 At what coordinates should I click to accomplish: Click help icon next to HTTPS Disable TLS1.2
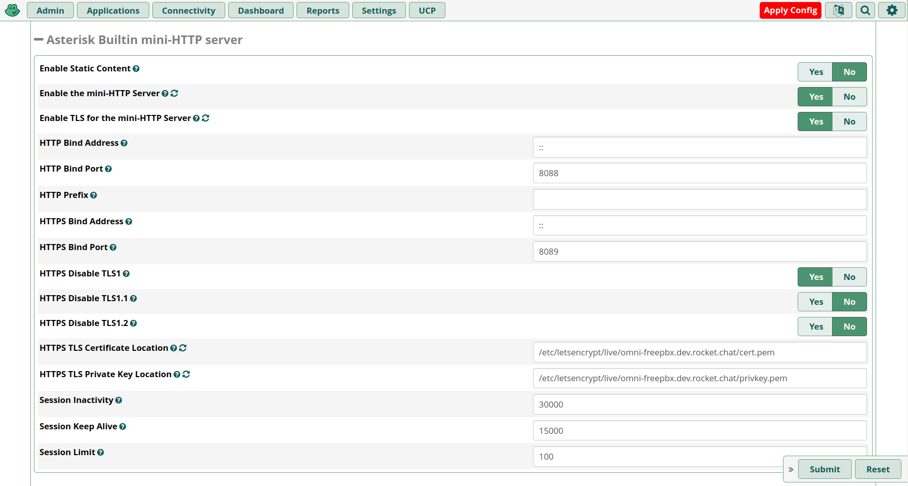point(134,323)
